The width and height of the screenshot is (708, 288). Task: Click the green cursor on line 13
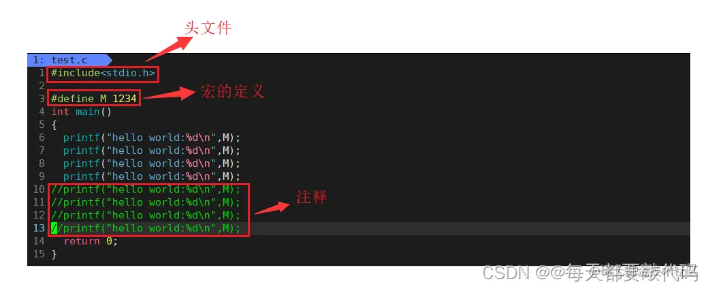coord(54,228)
